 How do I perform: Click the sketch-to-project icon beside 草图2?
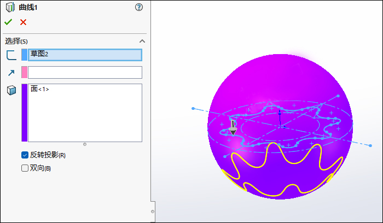tap(11, 55)
